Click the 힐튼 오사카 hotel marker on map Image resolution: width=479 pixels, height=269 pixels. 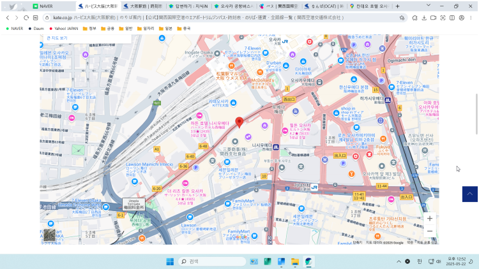click(x=285, y=131)
